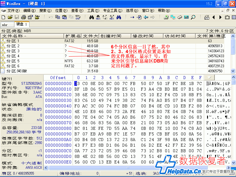Click the Replace hex values icon

point(112,17)
